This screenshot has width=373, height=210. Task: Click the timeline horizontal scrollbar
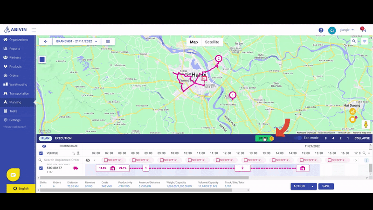click(x=145, y=178)
